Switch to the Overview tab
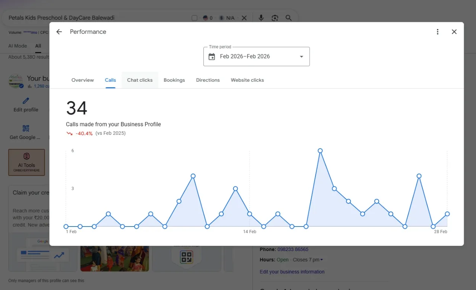 pyautogui.click(x=83, y=80)
